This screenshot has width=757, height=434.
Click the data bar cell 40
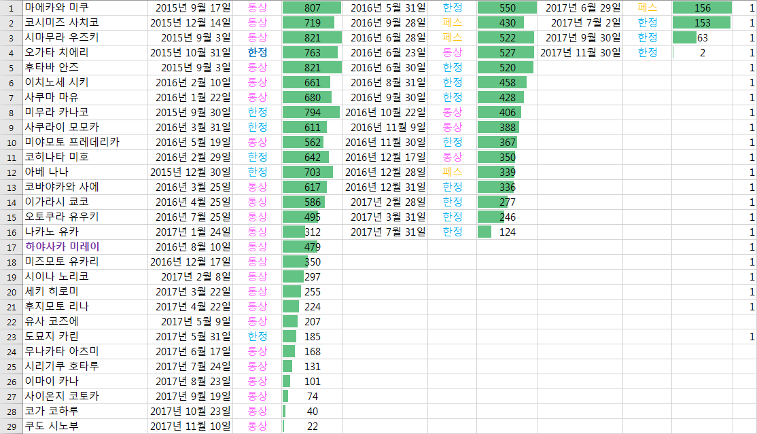click(x=313, y=412)
